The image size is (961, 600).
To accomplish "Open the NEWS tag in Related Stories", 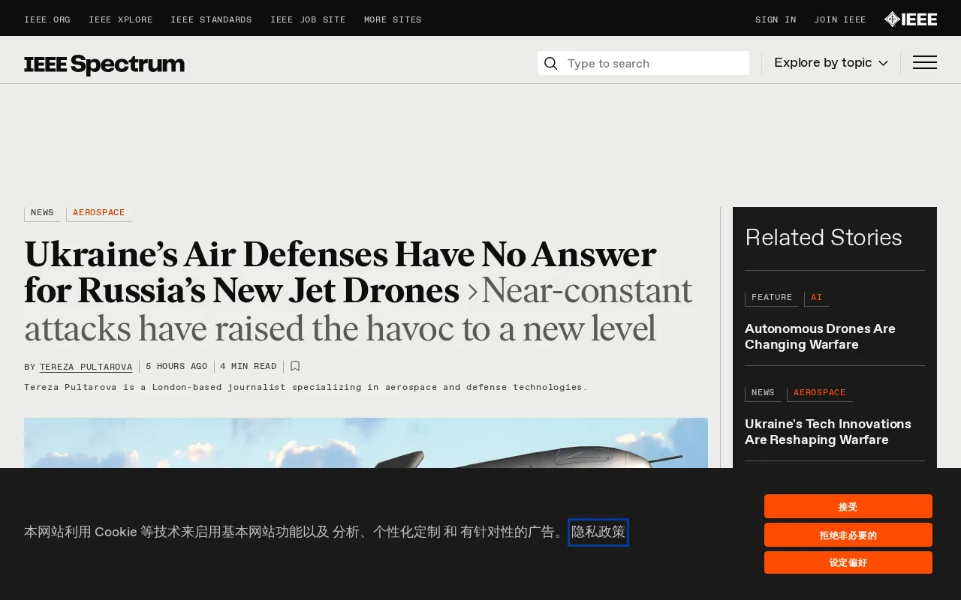I will (x=763, y=394).
